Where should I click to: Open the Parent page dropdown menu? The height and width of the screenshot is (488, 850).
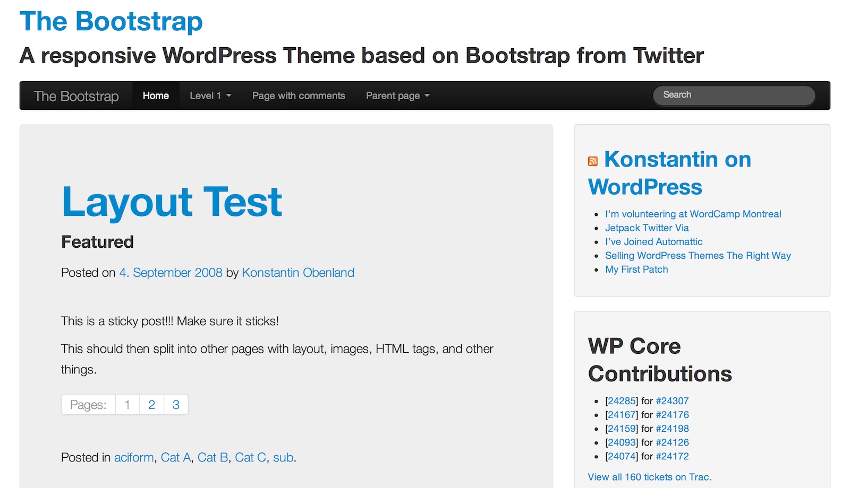tap(397, 96)
